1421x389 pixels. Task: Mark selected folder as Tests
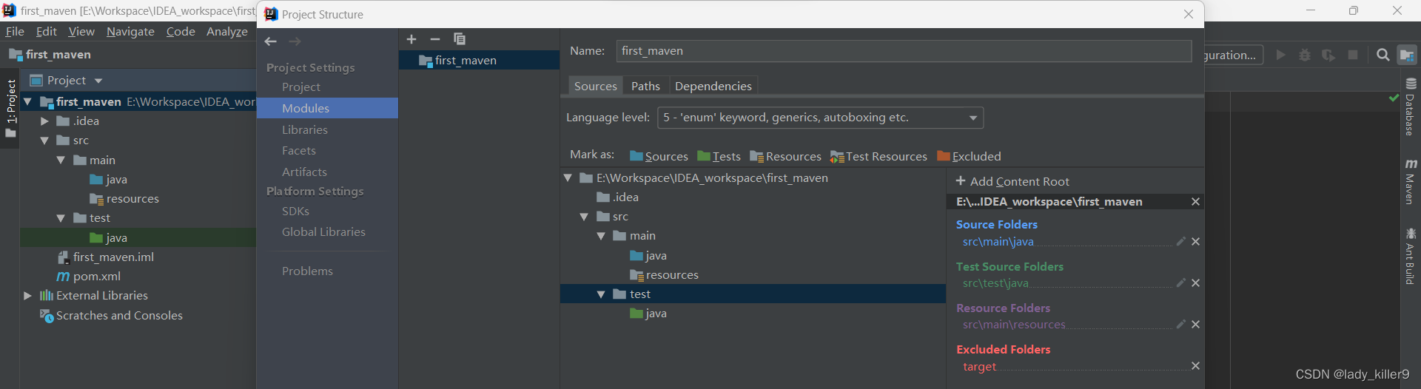click(x=719, y=156)
